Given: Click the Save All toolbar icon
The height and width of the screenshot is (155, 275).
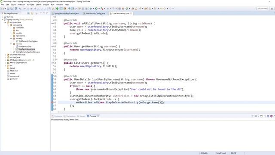Looking at the screenshot, I should [x=12, y=9].
